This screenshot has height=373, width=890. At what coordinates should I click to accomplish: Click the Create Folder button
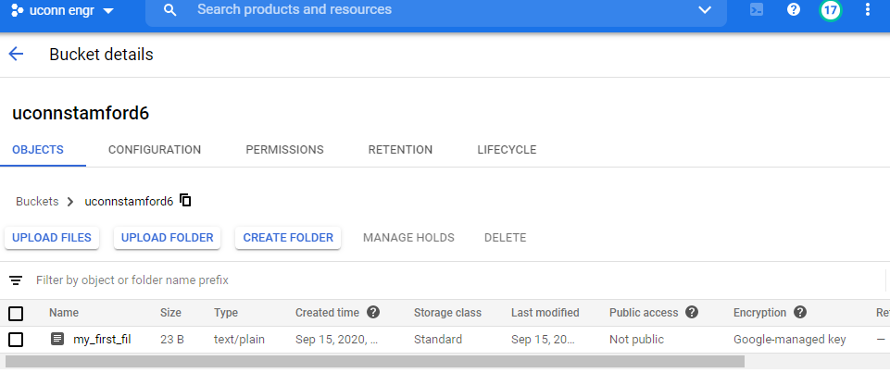click(288, 238)
